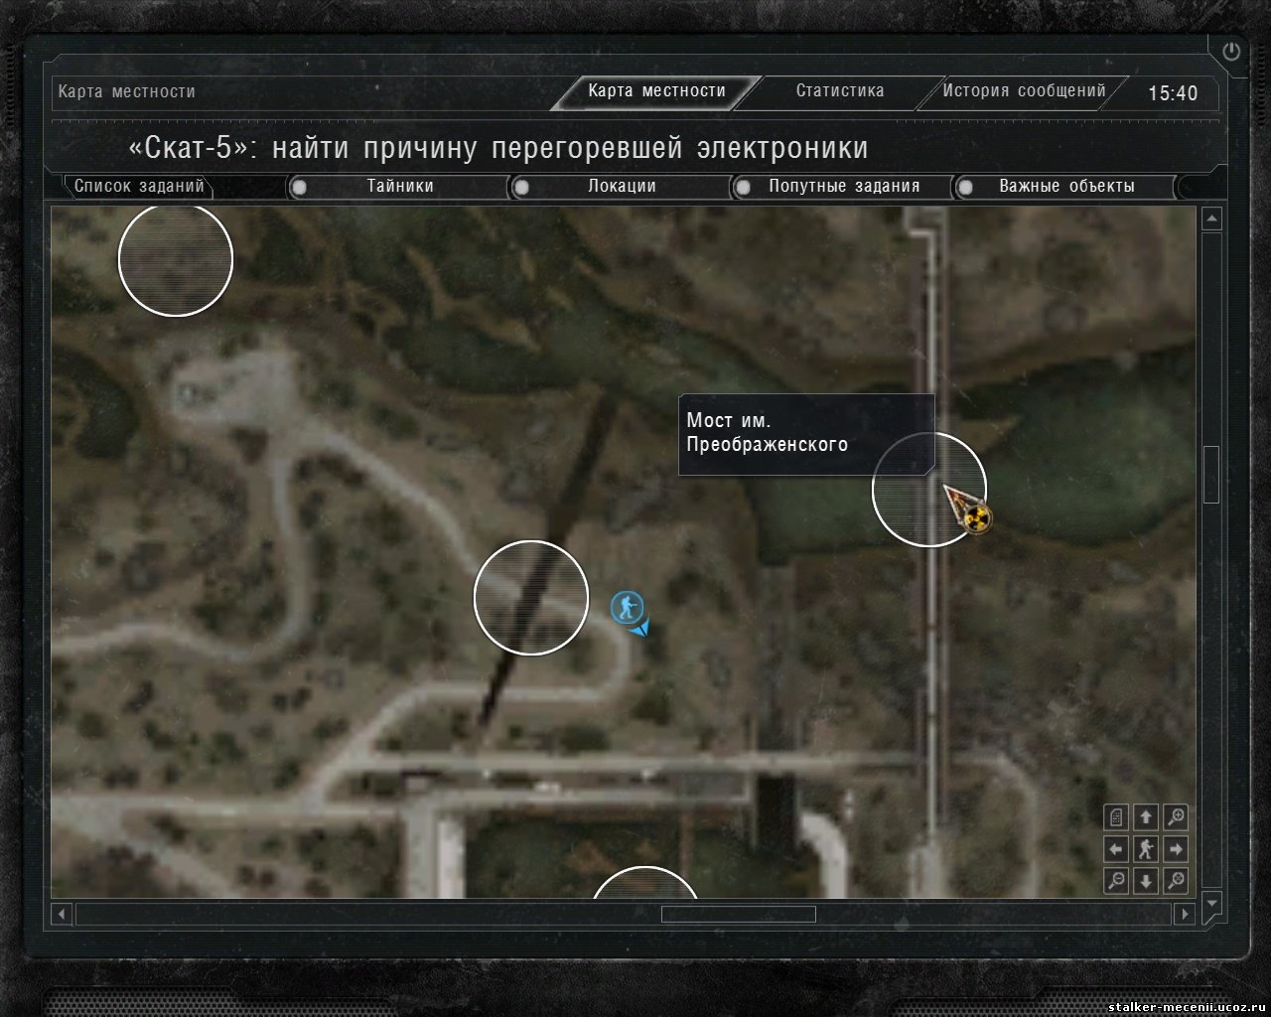Click the blue stalker player marker
The image size is (1271, 1017).
pos(626,606)
